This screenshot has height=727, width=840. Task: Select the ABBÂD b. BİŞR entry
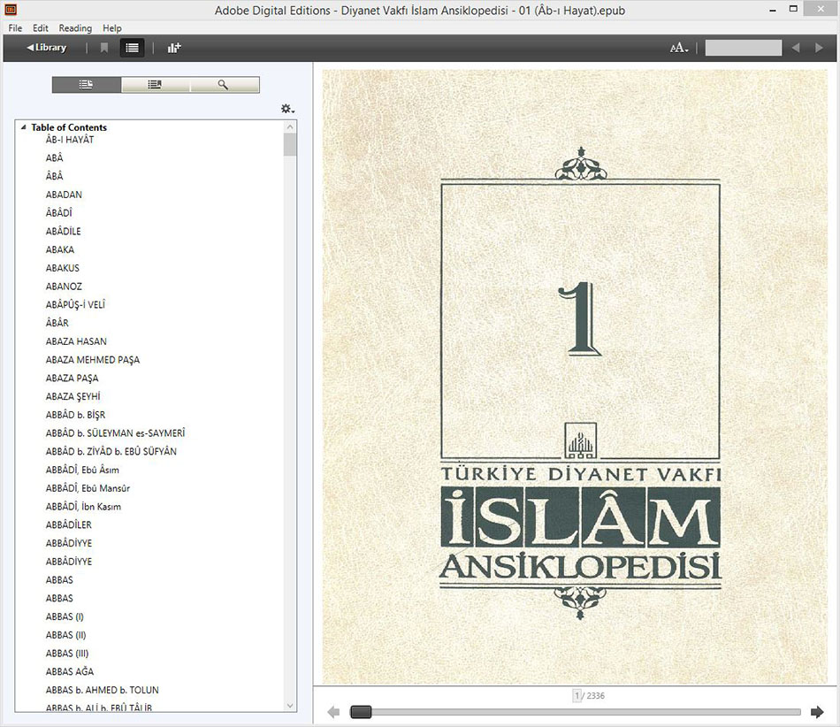pyautogui.click(x=75, y=415)
